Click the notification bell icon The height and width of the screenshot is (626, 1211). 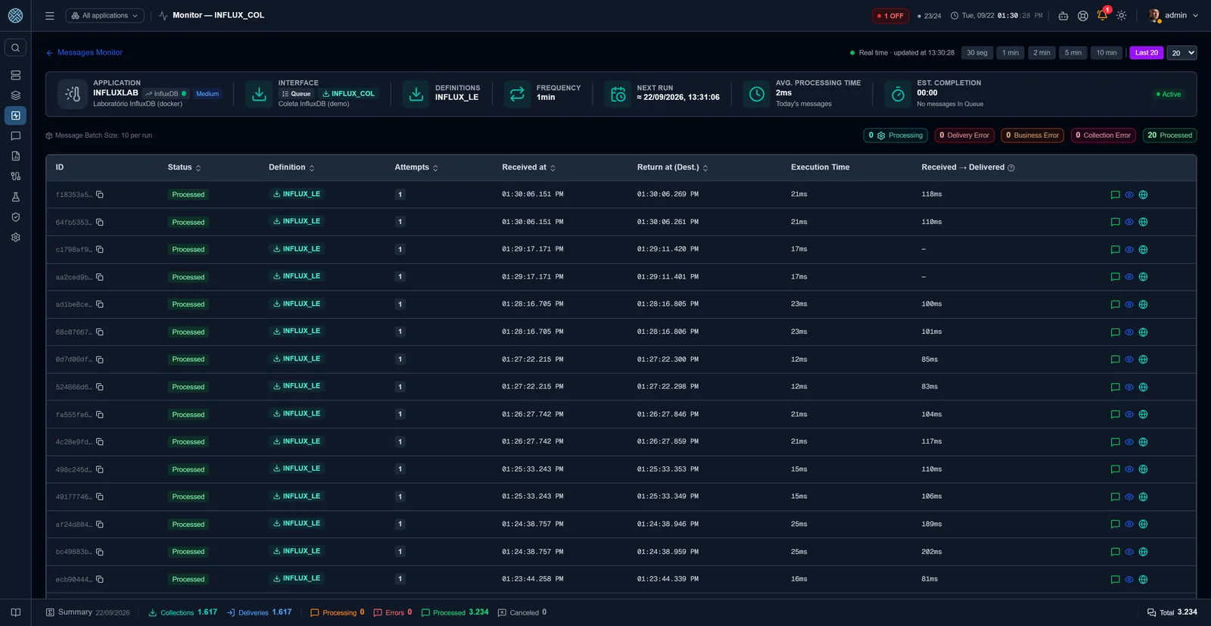point(1102,15)
